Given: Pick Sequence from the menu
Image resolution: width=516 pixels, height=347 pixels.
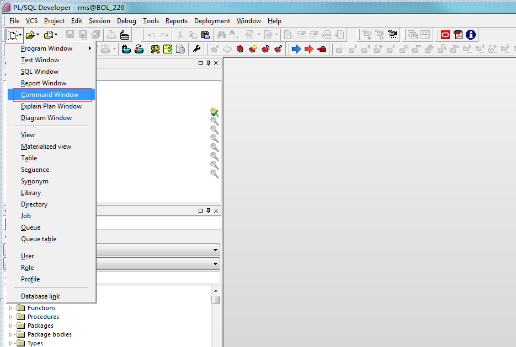Looking at the screenshot, I should pos(51,170).
